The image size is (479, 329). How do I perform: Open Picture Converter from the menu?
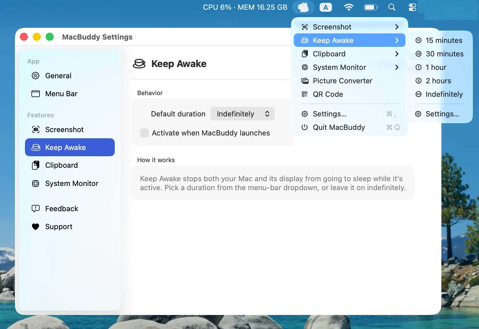click(350, 81)
